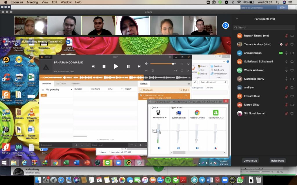Viewport: 297px width, 185px height.
Task: Skip to next track in AIMP
Action: coord(139,66)
